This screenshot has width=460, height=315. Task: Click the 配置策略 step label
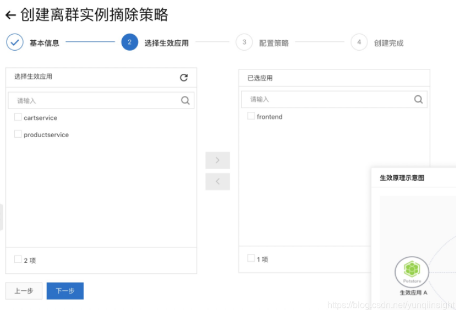pyautogui.click(x=273, y=43)
